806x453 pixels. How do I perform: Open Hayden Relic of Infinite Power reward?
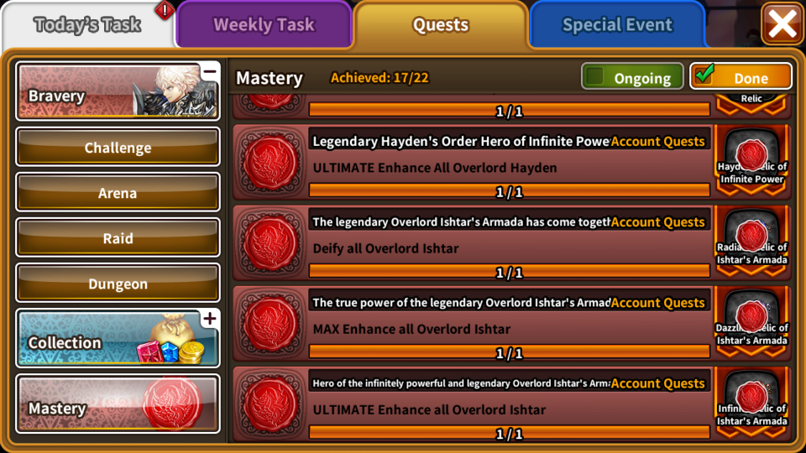(x=751, y=161)
